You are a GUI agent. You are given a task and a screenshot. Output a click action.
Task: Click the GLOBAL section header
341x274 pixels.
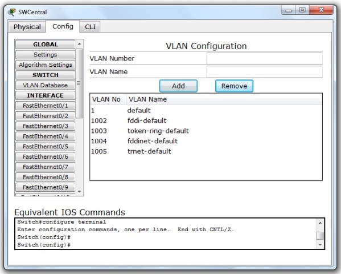[45, 45]
